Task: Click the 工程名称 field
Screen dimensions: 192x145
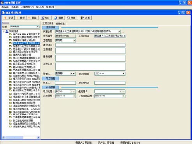Action: pyautogui.click(x=110, y=36)
